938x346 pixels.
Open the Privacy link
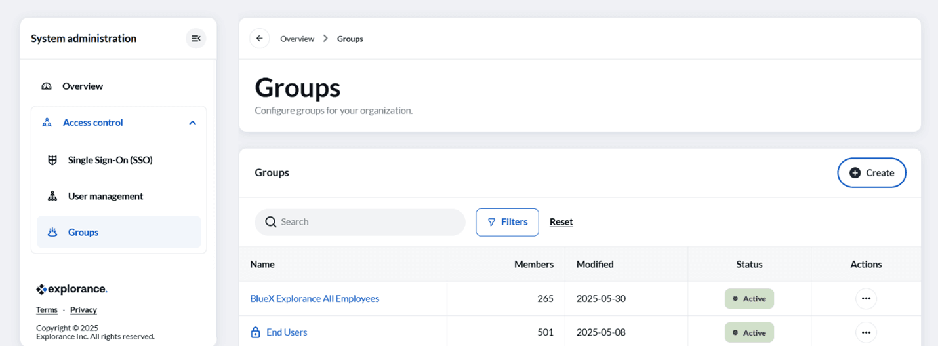point(83,310)
